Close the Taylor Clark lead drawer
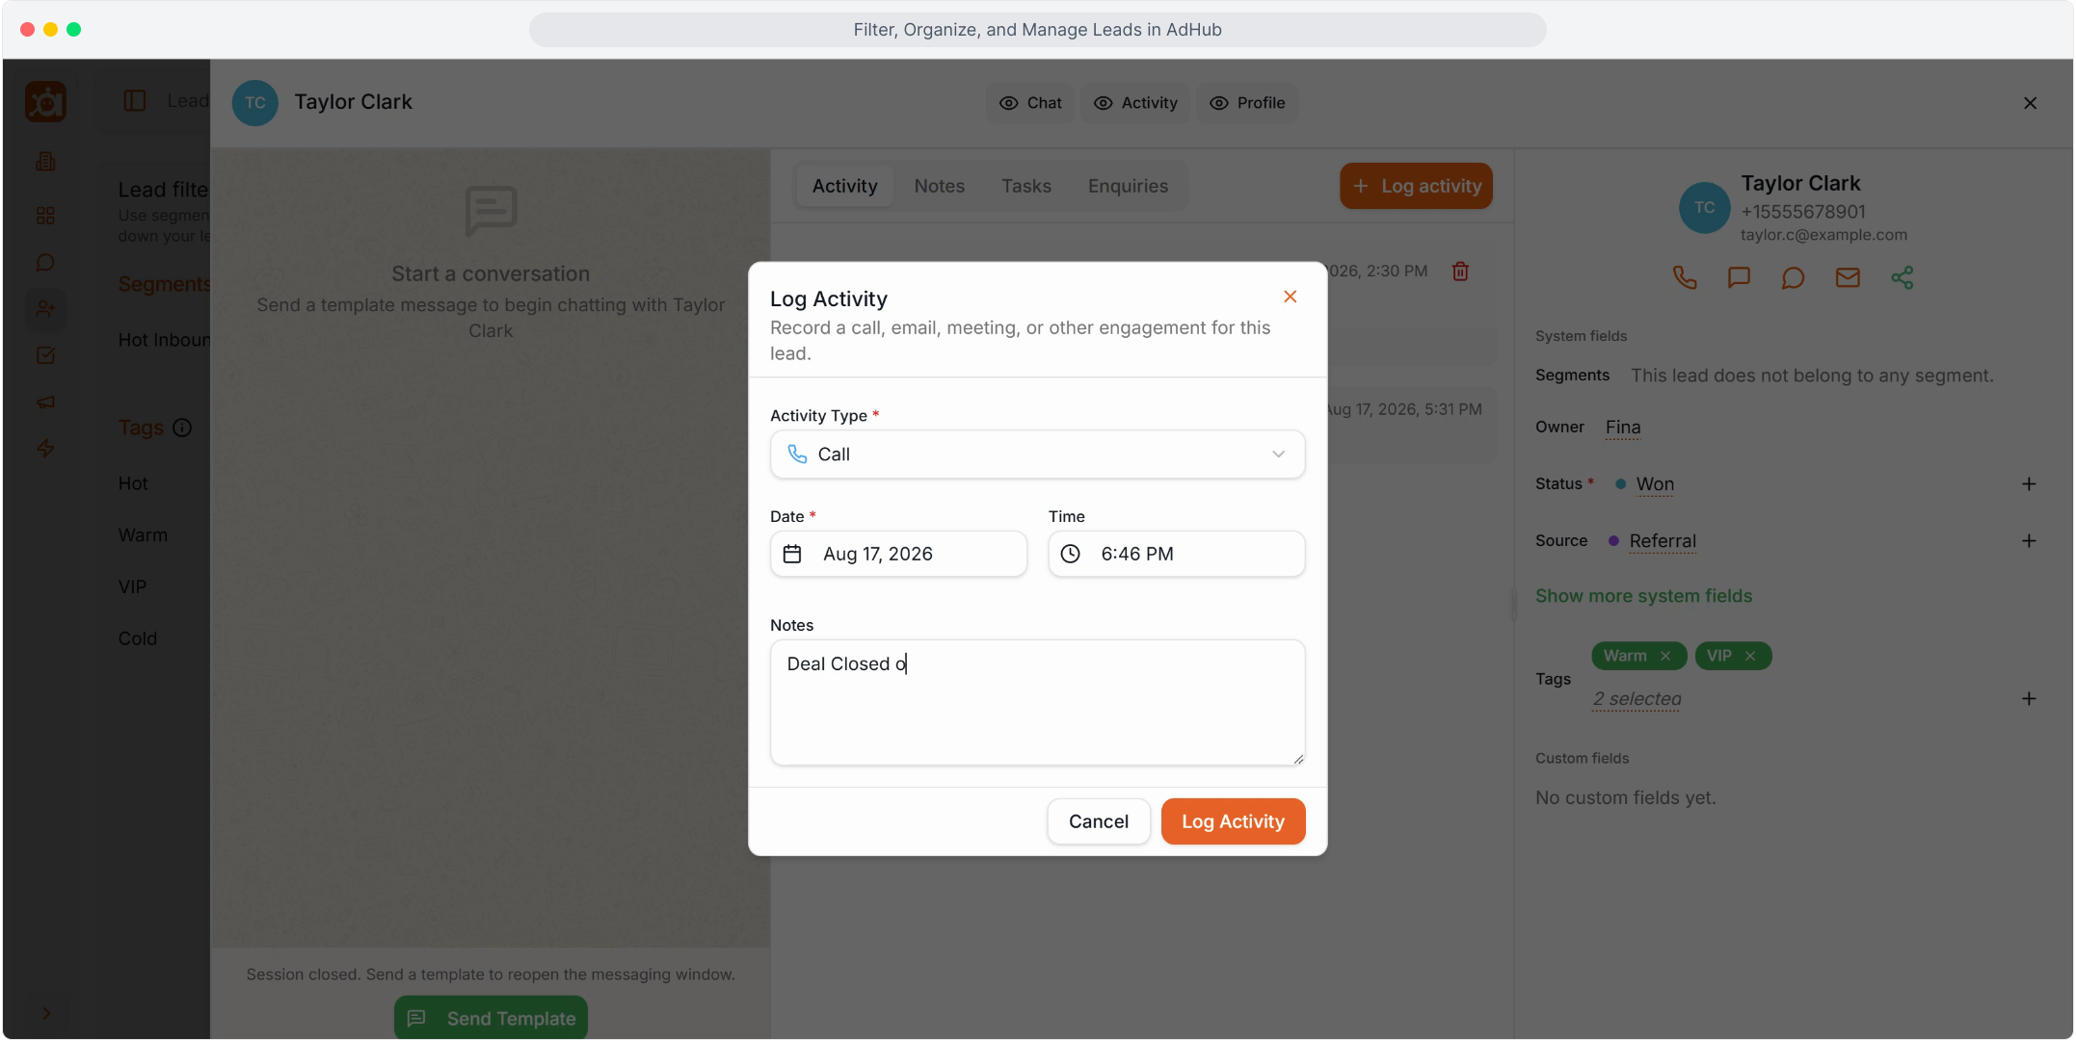The height and width of the screenshot is (1040, 2076). [2030, 103]
